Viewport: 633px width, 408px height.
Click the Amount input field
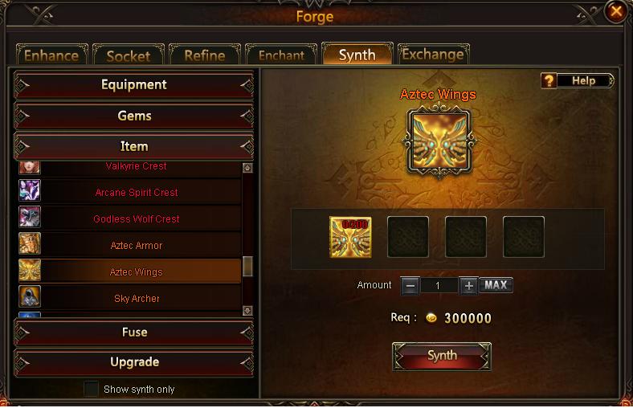[439, 286]
